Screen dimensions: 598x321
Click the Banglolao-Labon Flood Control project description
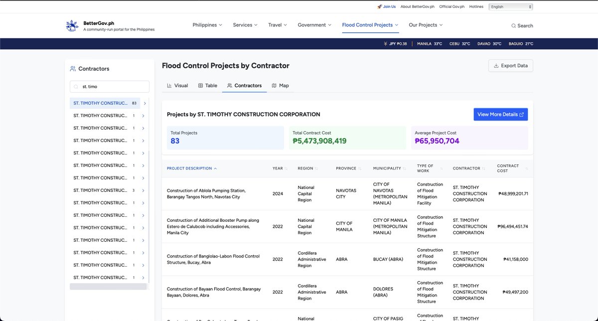tap(213, 259)
